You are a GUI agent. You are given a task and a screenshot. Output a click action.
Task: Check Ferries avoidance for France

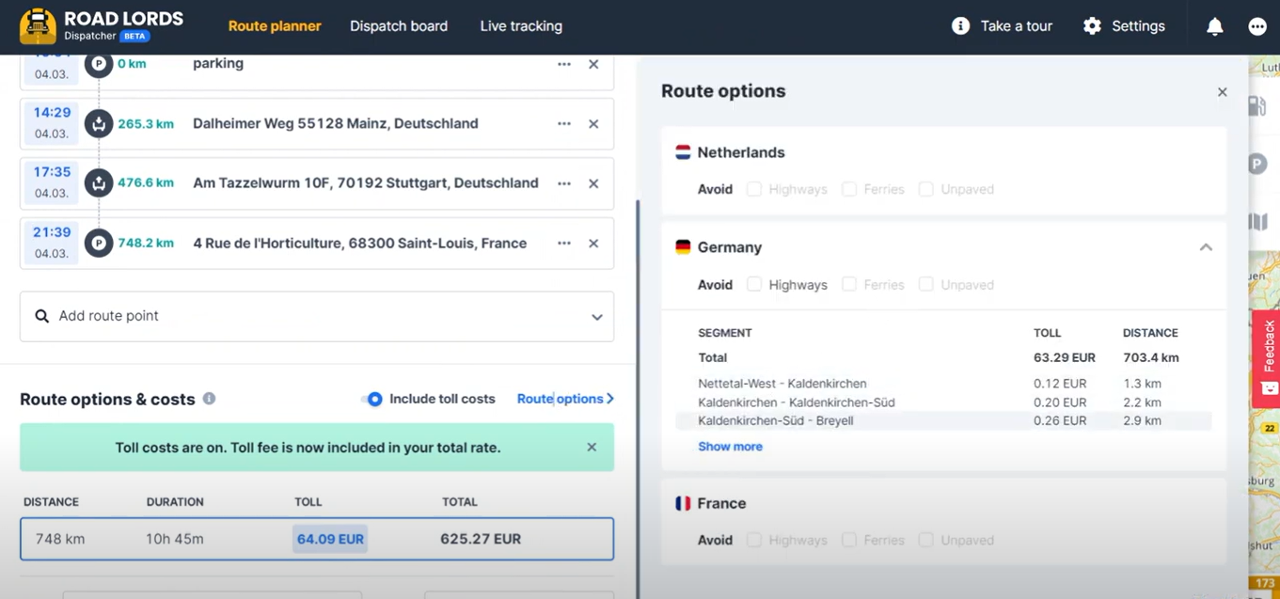click(849, 540)
